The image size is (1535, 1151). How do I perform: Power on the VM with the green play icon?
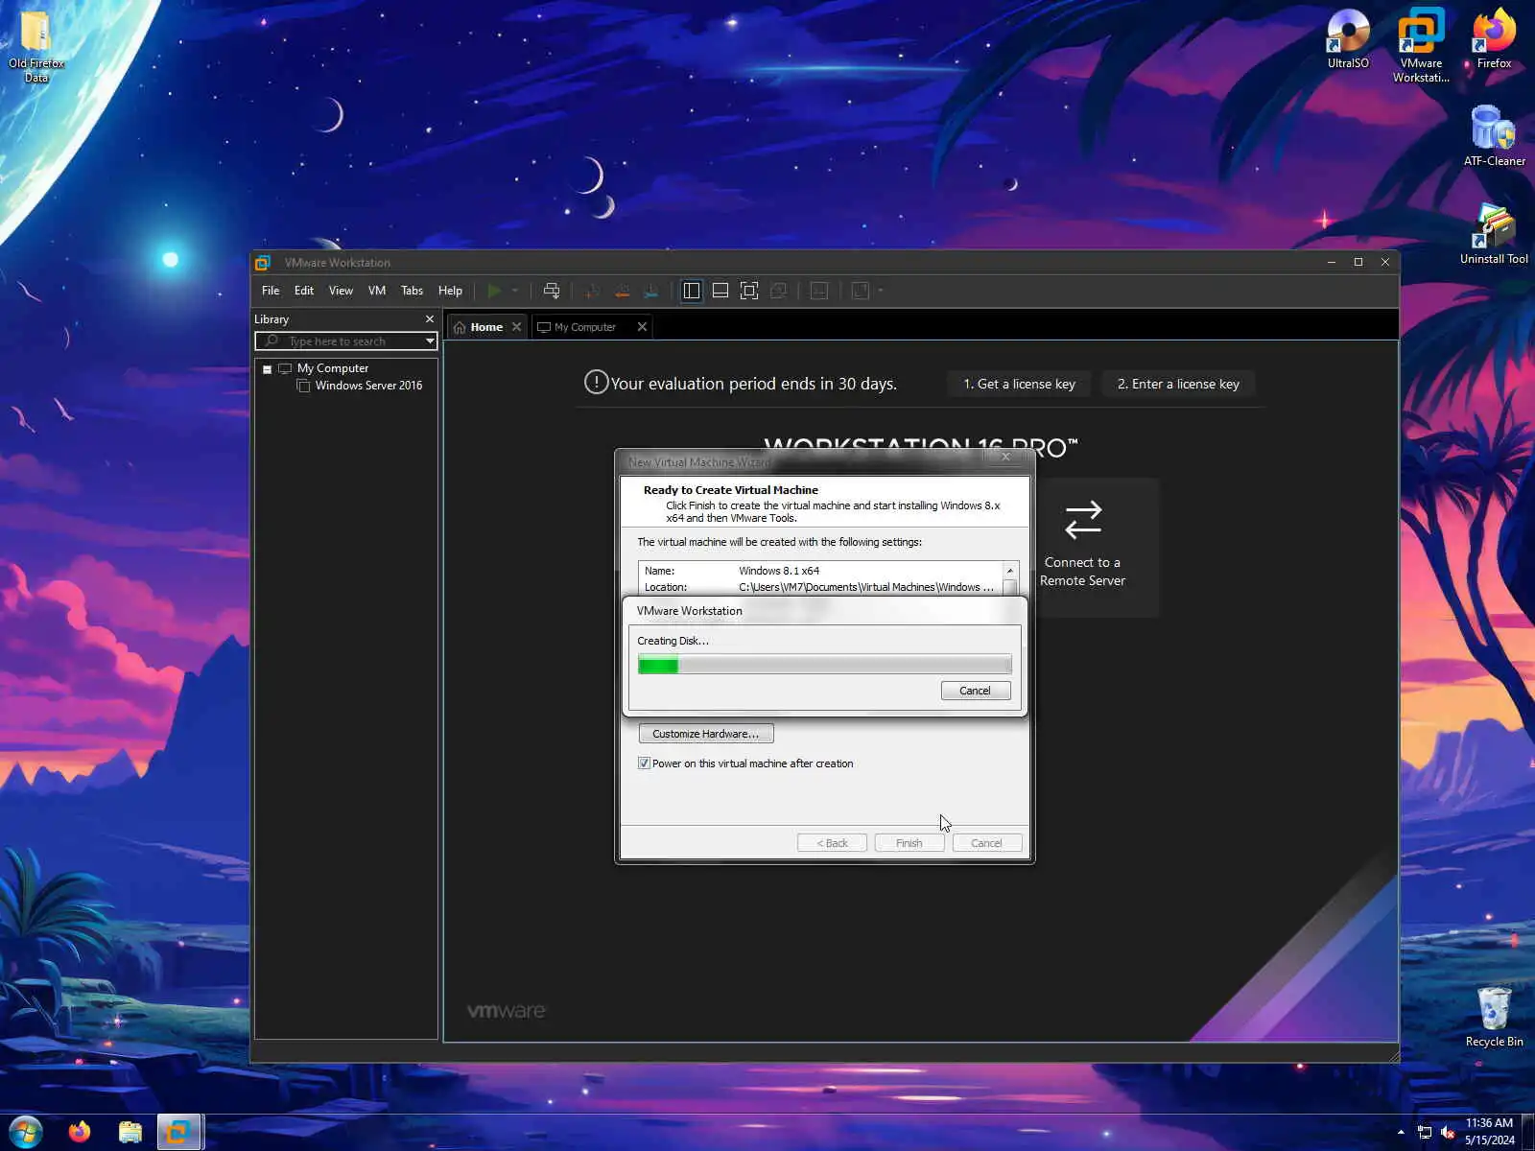tap(494, 291)
